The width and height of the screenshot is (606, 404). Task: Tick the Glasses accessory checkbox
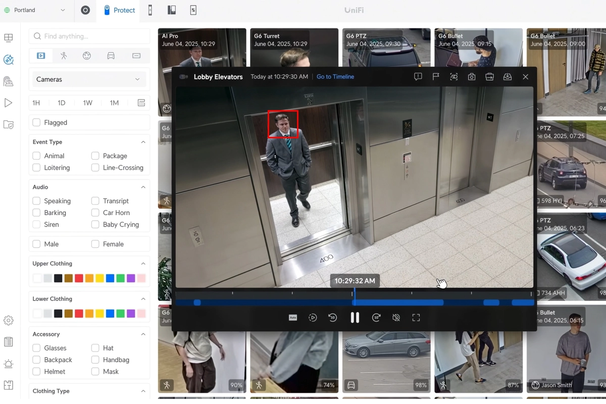[36, 348]
